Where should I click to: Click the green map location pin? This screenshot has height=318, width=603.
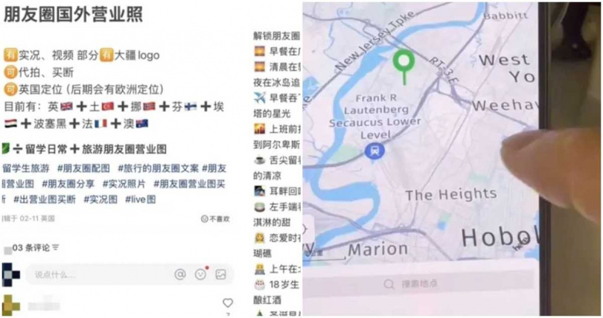(403, 66)
